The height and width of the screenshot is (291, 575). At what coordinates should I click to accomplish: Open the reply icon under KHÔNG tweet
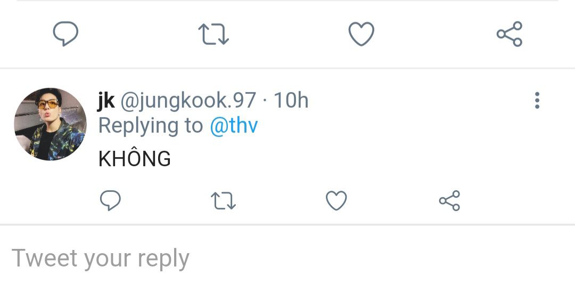(x=110, y=200)
